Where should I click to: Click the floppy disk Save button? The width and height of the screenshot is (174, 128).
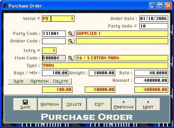pyautogui.click(x=25, y=104)
